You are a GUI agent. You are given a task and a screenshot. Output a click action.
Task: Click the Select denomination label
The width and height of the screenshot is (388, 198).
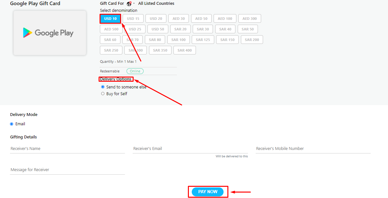(119, 11)
